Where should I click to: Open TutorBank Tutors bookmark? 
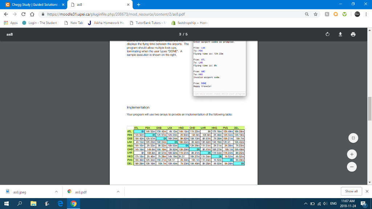(x=148, y=23)
